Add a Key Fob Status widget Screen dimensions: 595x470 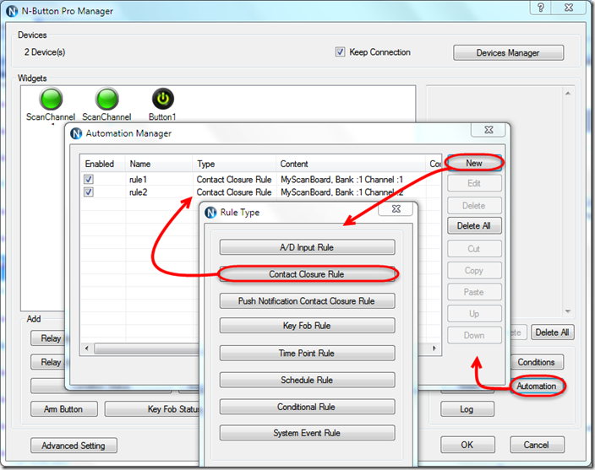(152, 409)
